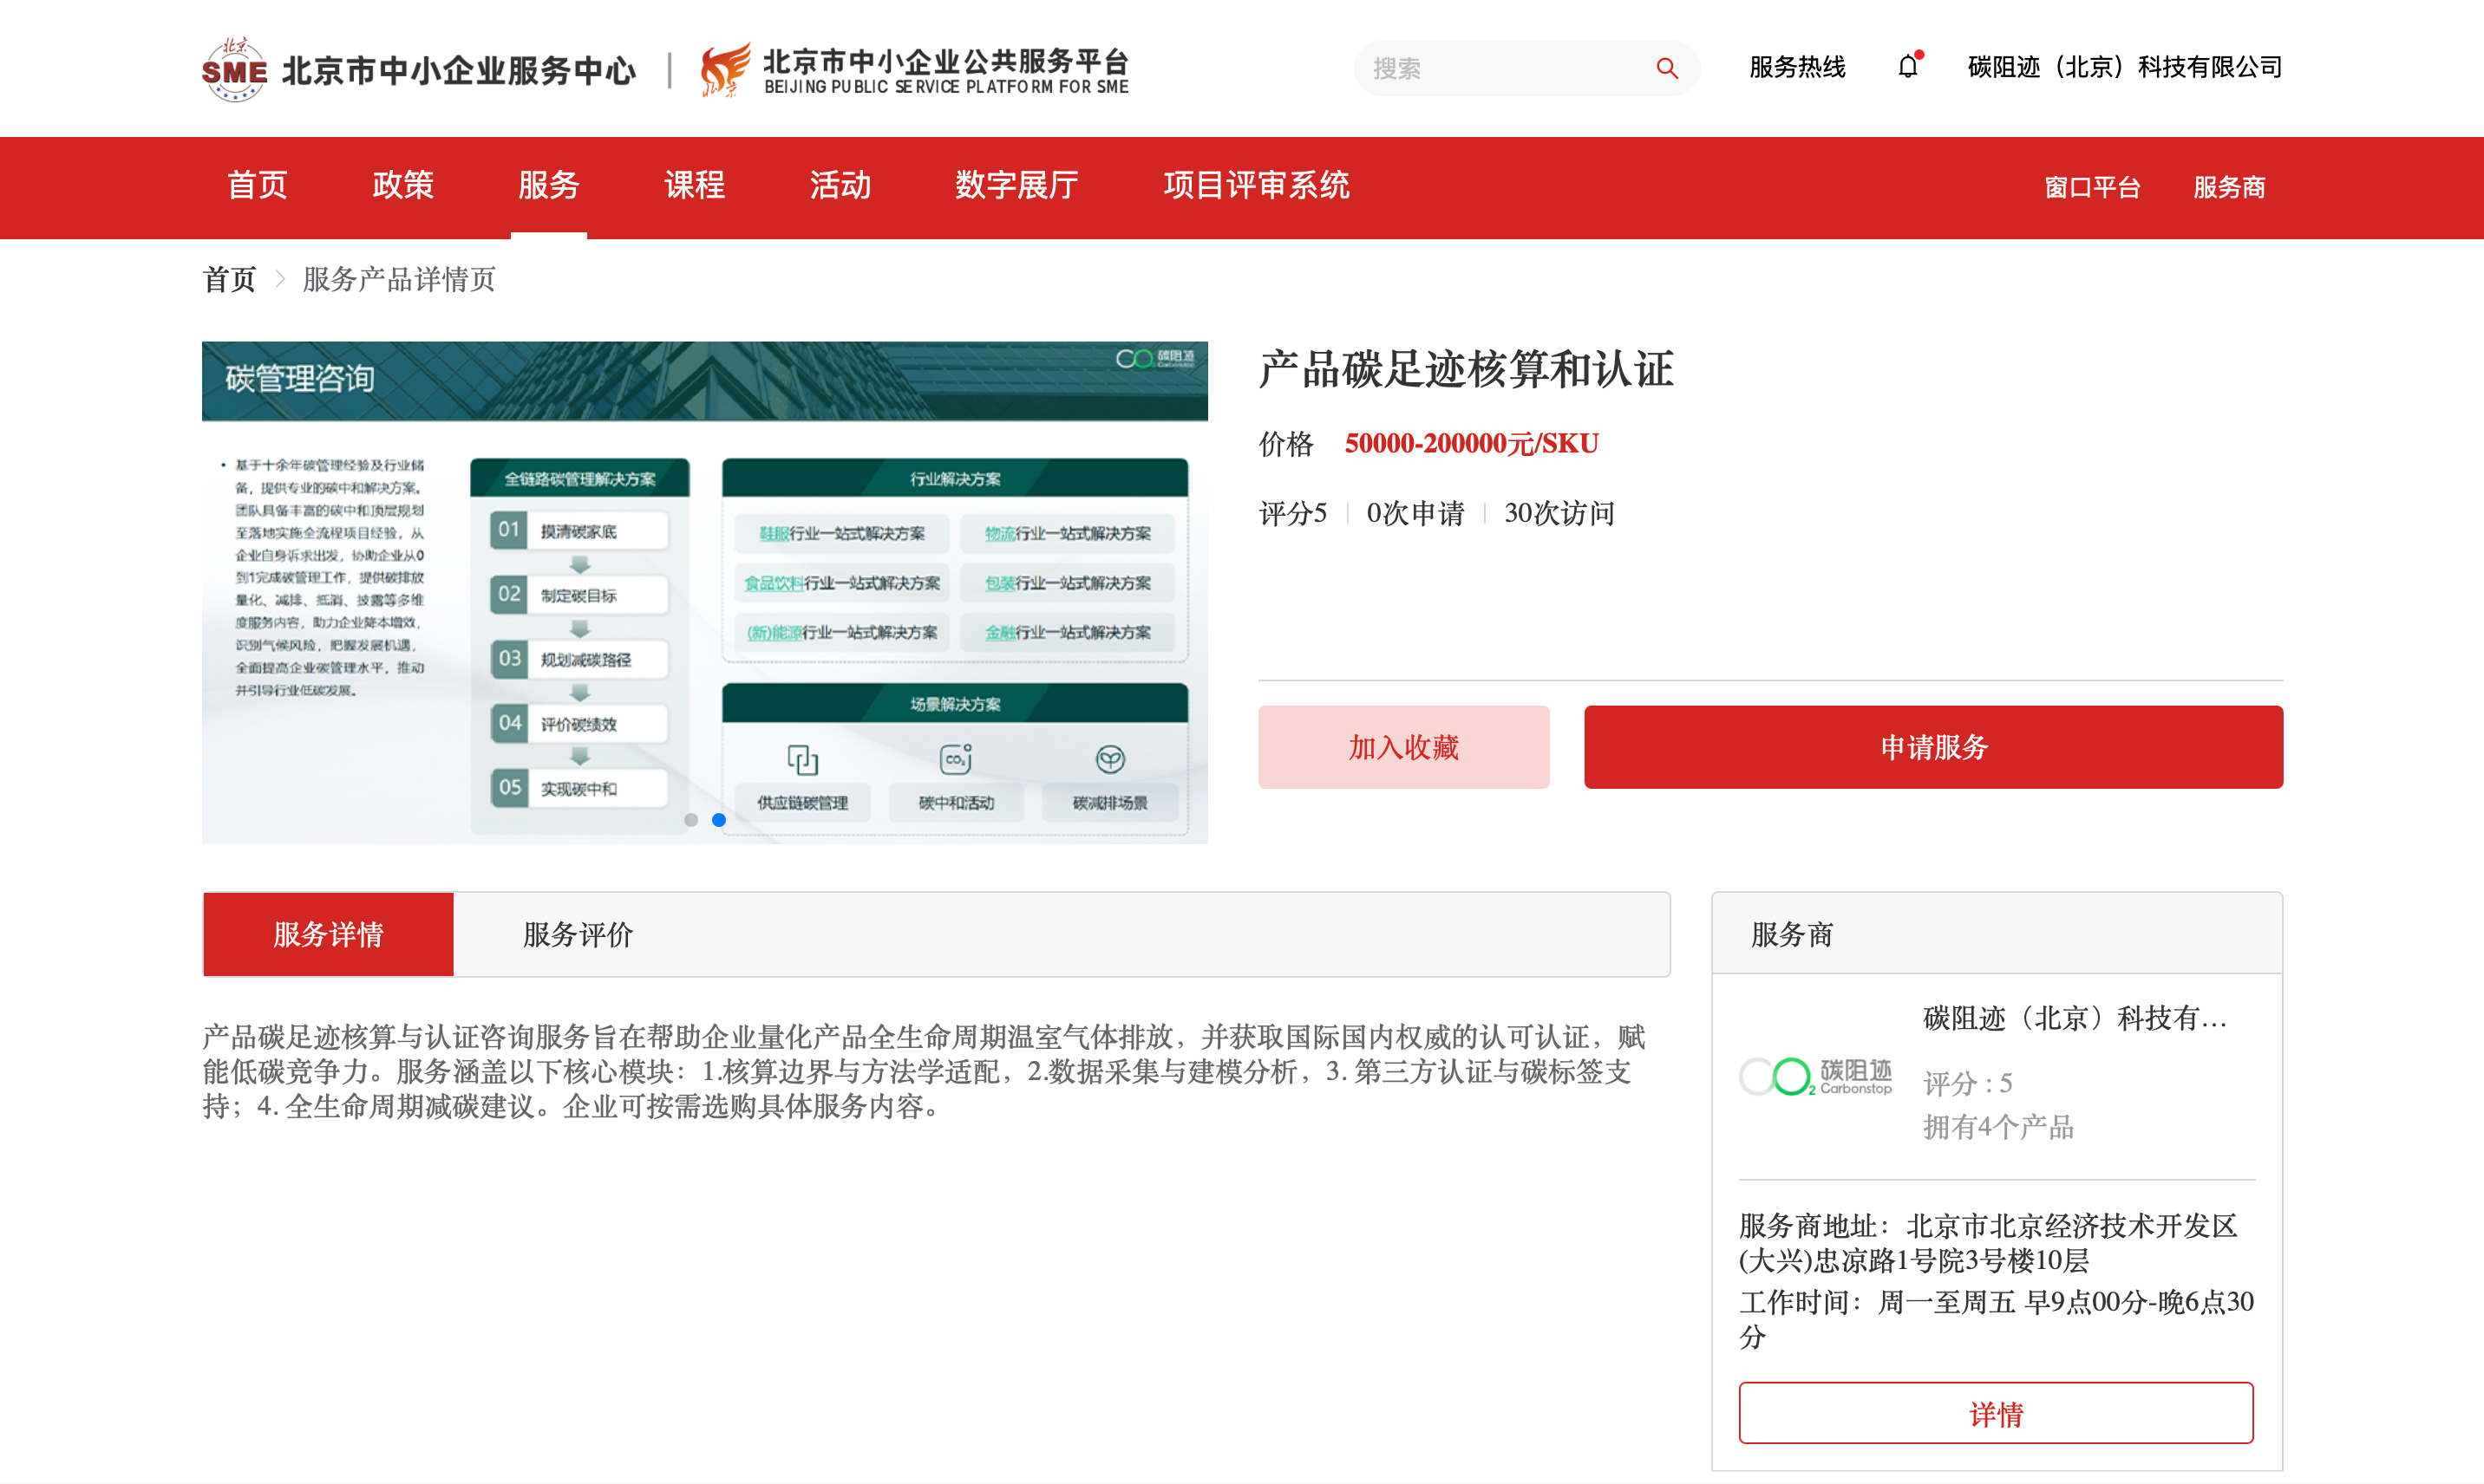This screenshot has height=1484, width=2484.
Task: Click 详情 in the service provider card
Action: point(1996,1413)
